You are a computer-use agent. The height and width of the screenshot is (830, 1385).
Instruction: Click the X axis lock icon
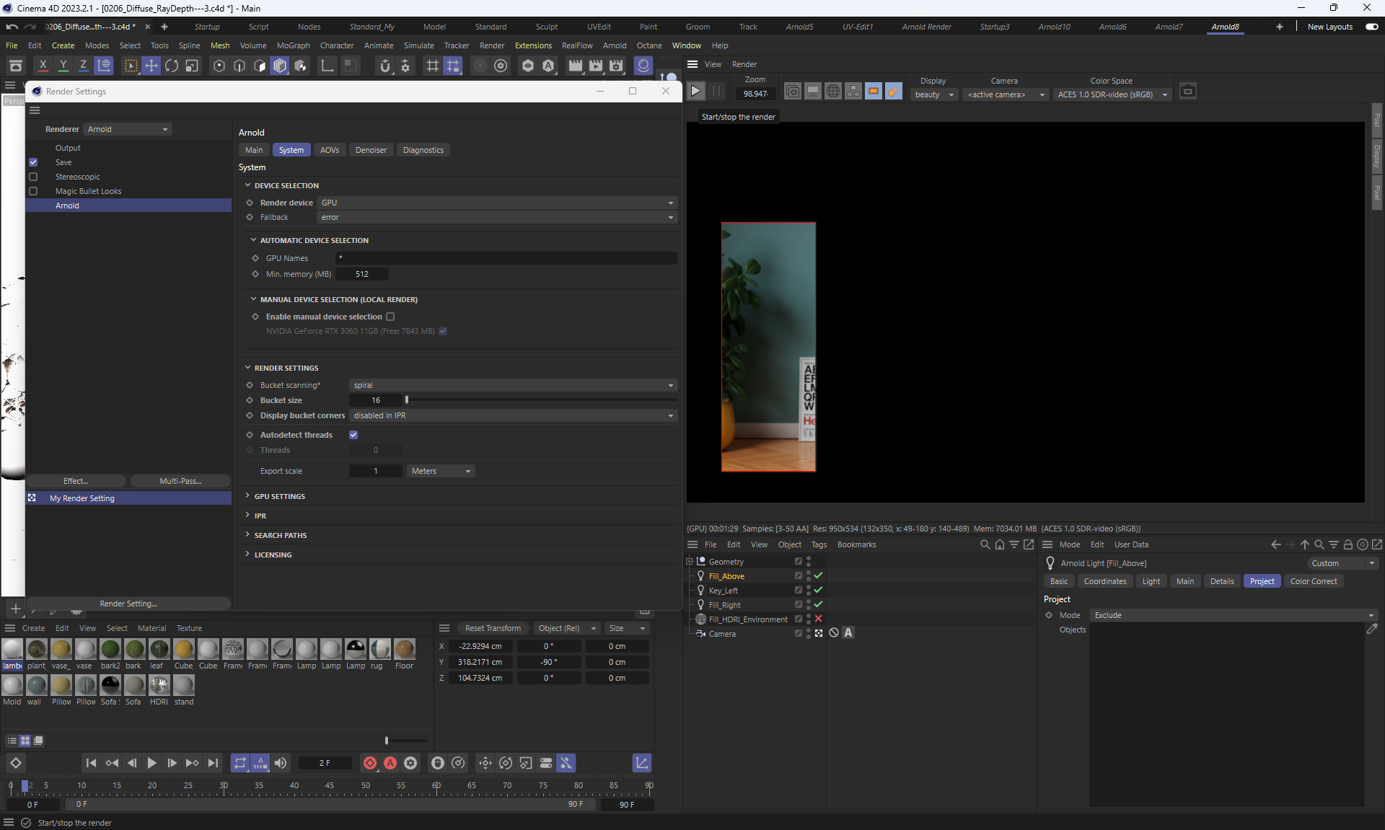[43, 66]
